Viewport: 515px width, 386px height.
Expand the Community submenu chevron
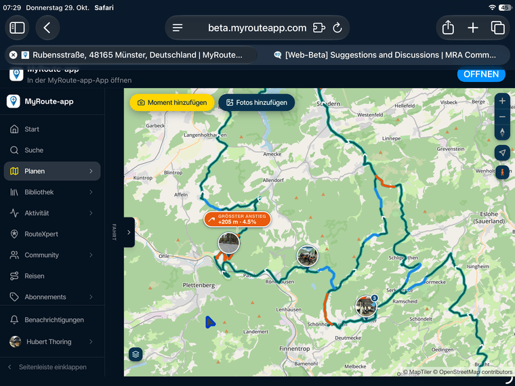[x=91, y=255]
